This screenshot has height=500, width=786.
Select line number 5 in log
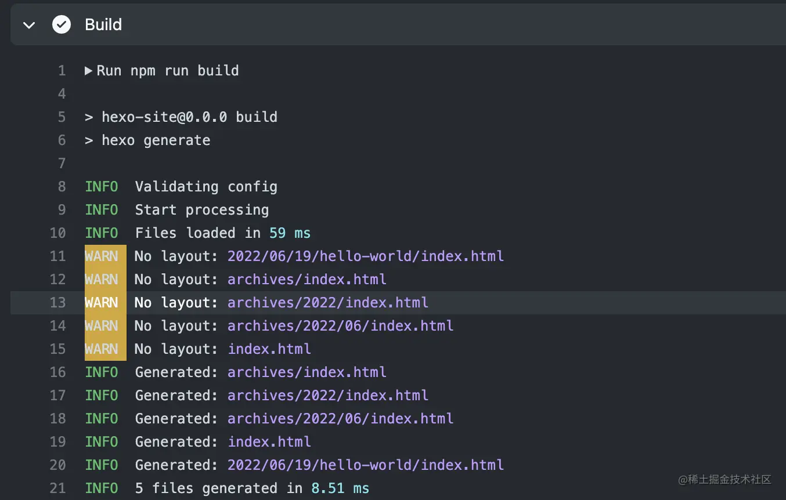62,117
